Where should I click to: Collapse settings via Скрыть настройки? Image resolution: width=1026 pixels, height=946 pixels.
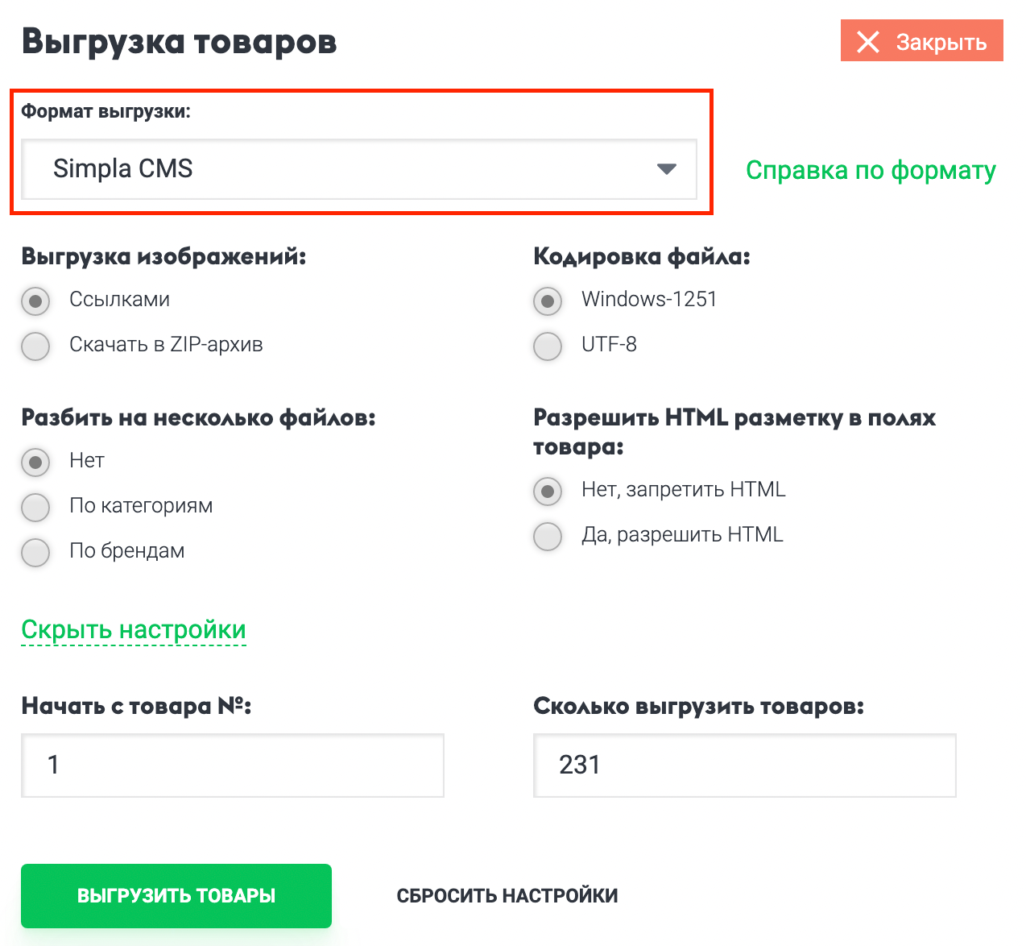pyautogui.click(x=134, y=630)
